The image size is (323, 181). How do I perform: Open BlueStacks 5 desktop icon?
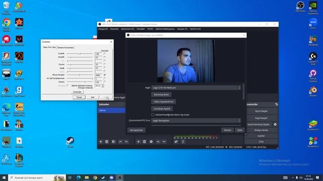click(313, 125)
